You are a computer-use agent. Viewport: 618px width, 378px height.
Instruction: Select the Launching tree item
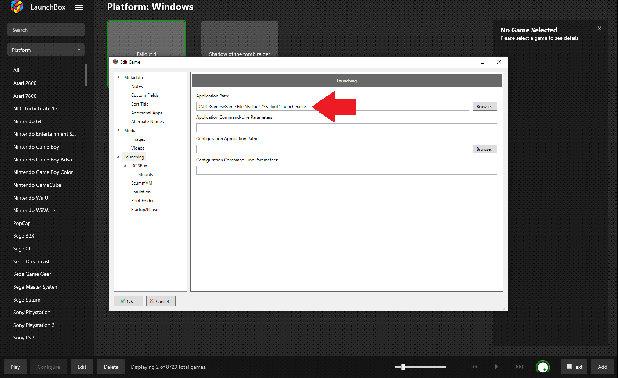pos(134,157)
